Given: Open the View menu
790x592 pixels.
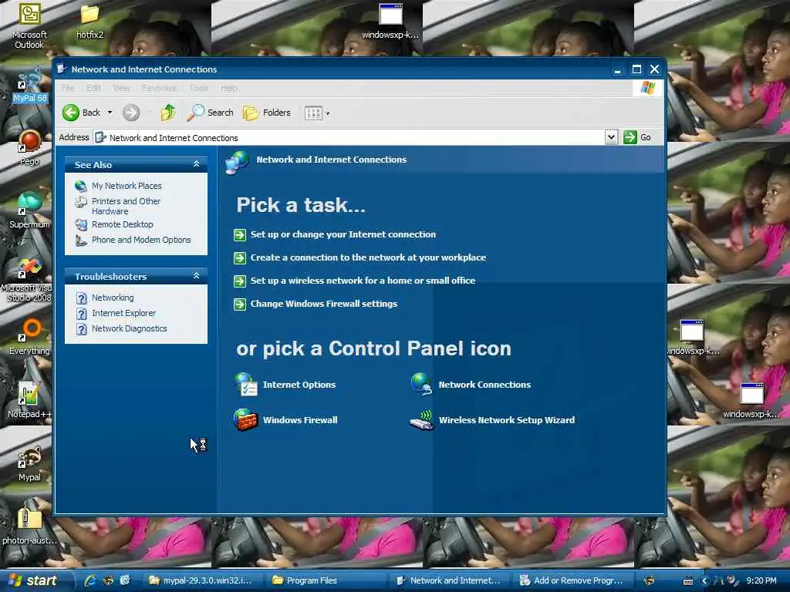Looking at the screenshot, I should [121, 88].
